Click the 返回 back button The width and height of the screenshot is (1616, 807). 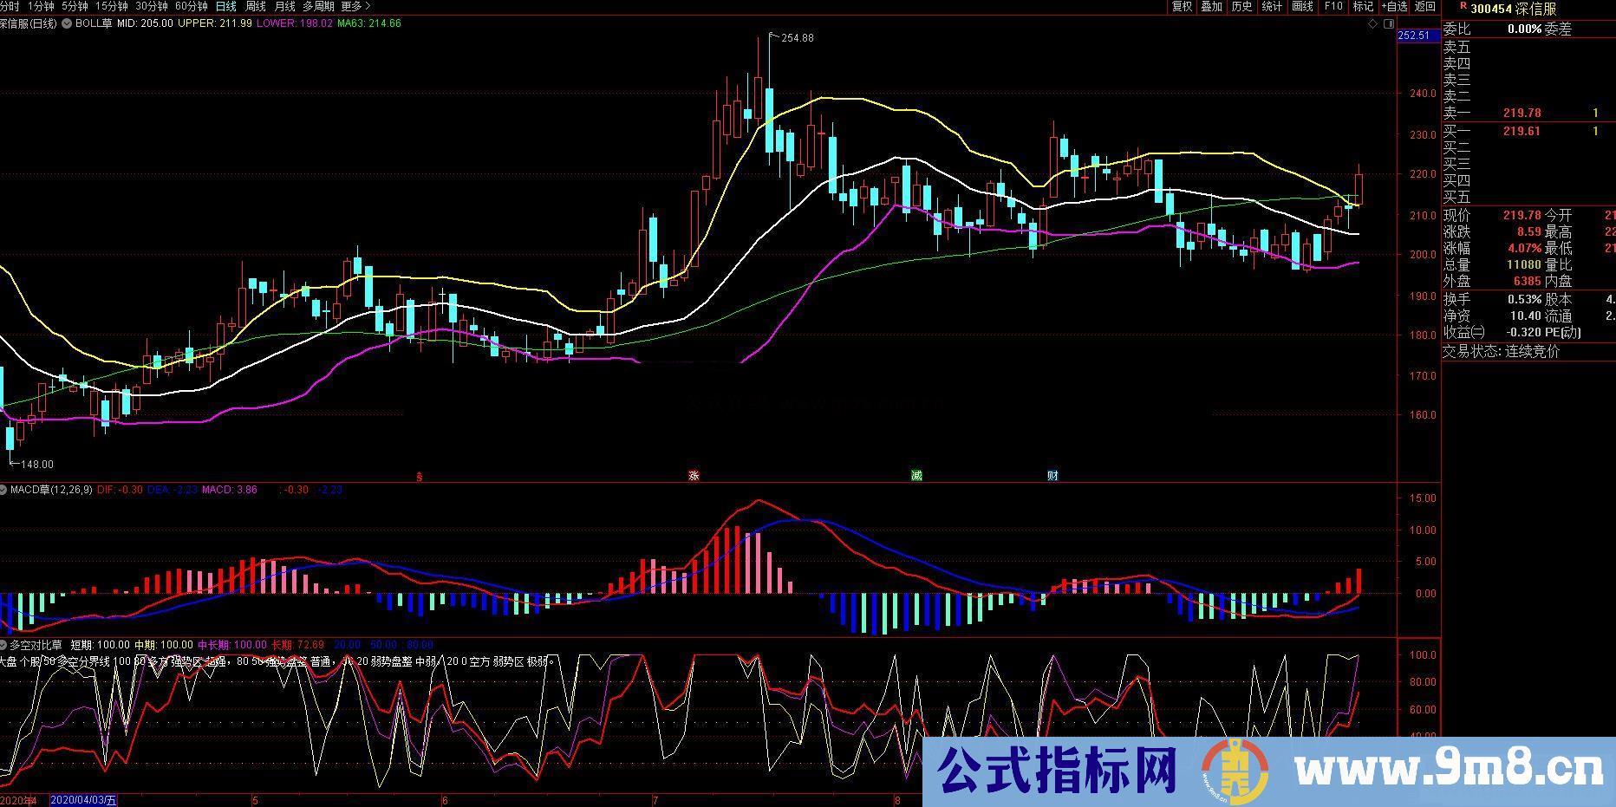1425,6
